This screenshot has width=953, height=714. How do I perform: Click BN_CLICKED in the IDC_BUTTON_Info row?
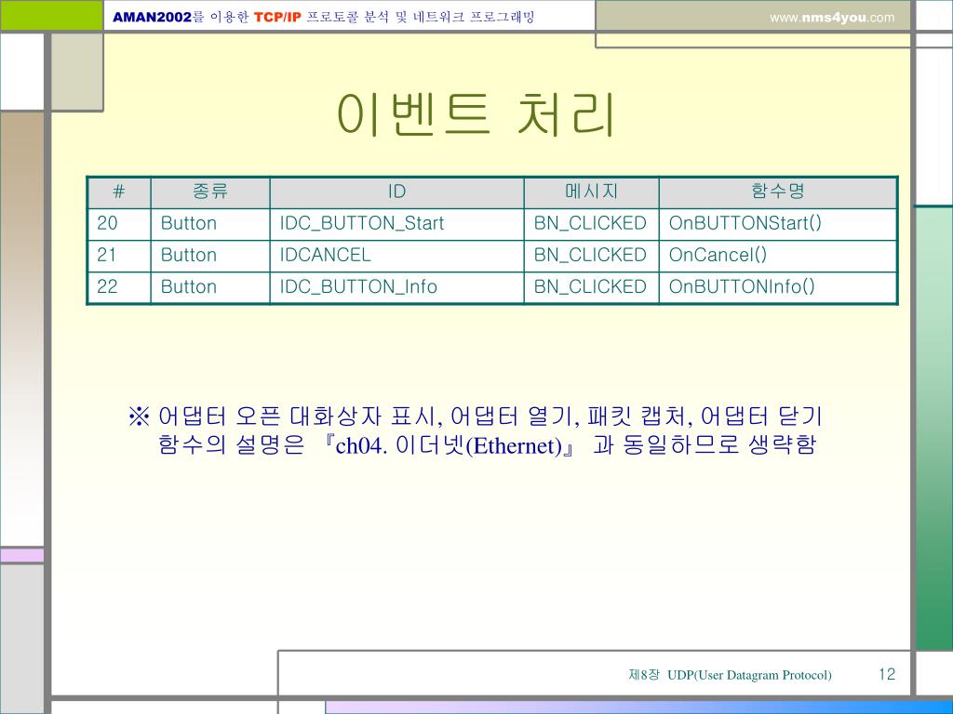[590, 286]
